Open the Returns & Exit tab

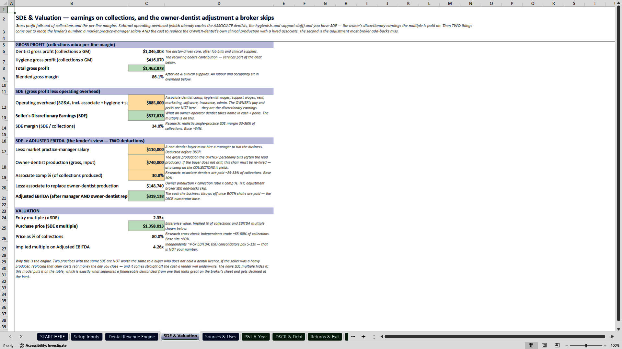325,337
